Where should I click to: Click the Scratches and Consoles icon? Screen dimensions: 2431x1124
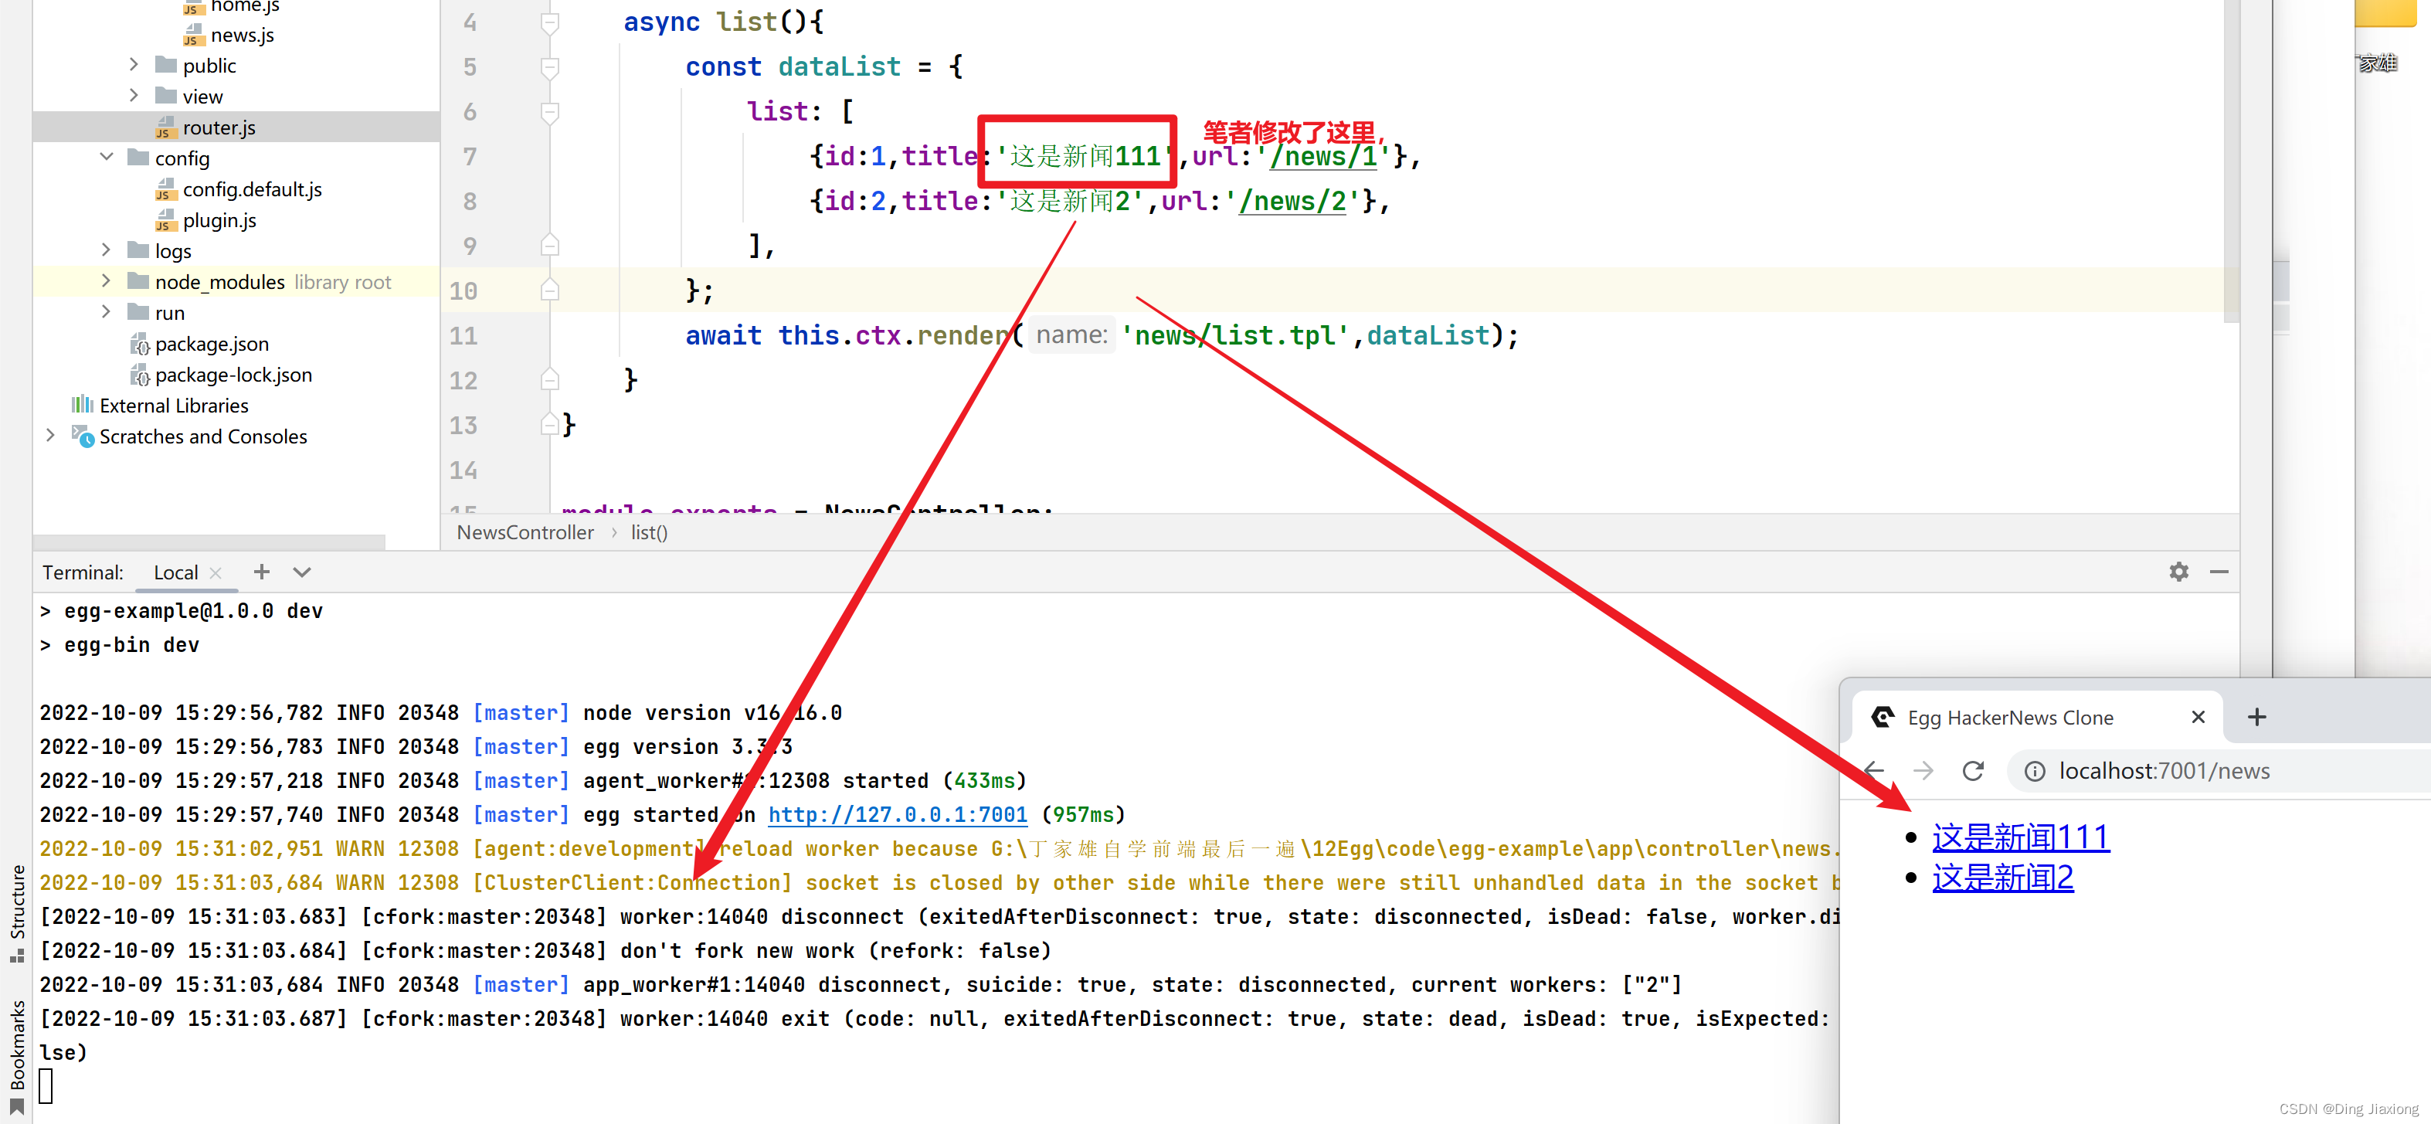[83, 436]
